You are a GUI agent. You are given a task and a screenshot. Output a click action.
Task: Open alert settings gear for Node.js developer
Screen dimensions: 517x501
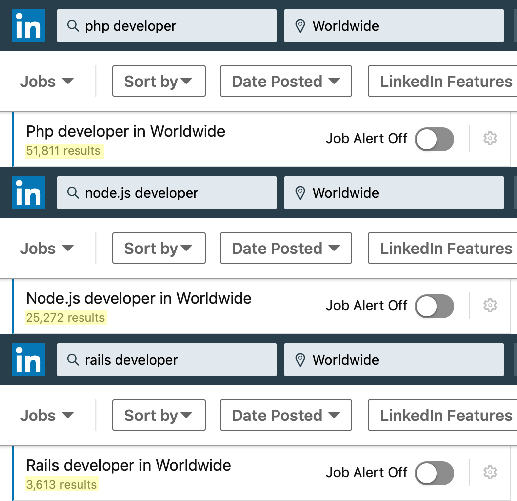[490, 305]
